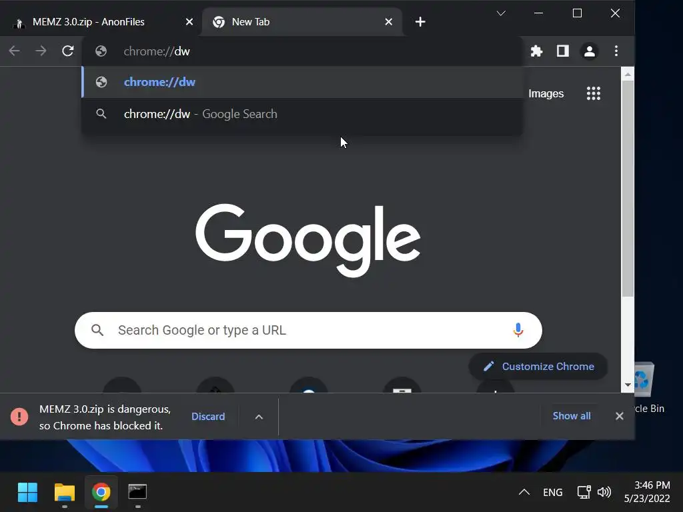Switch to the MEMZ 3.0.zip - AnonFiles tab
683x512 pixels.
[x=101, y=22]
